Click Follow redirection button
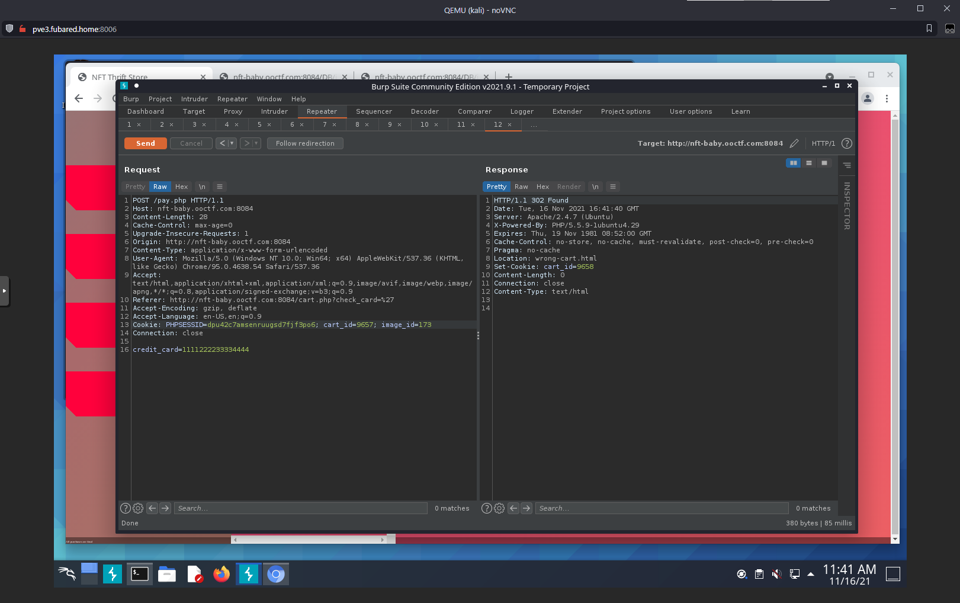This screenshot has width=960, height=603. [305, 143]
